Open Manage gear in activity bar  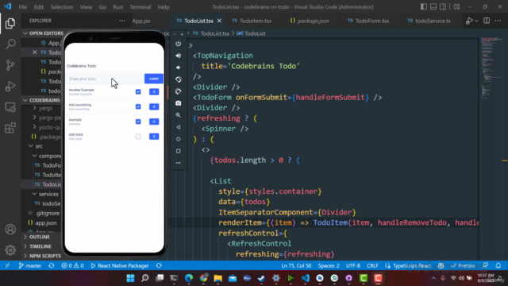[10, 250]
